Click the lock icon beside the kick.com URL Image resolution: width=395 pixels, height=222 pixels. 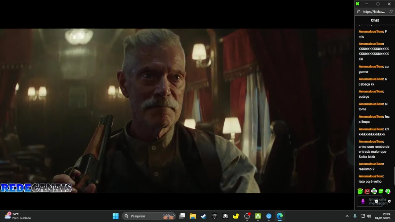point(359,12)
